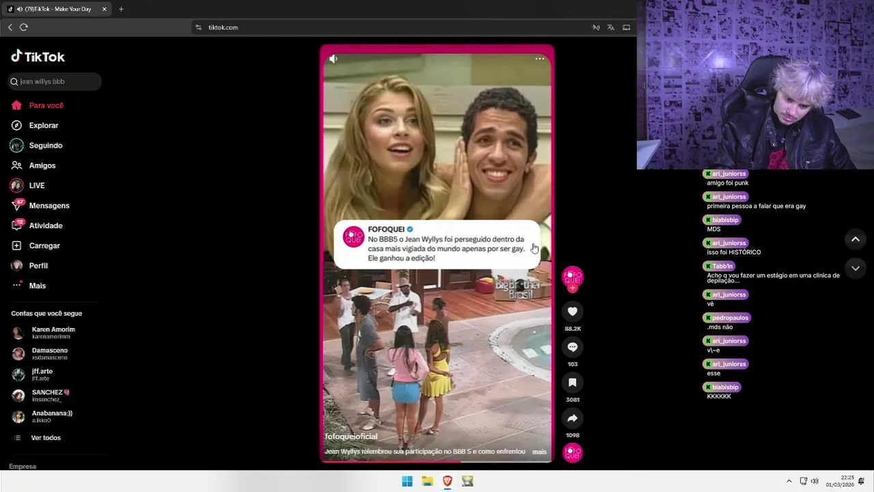Open site settings icon in address bar
This screenshot has height=492, width=874.
pyautogui.click(x=199, y=27)
